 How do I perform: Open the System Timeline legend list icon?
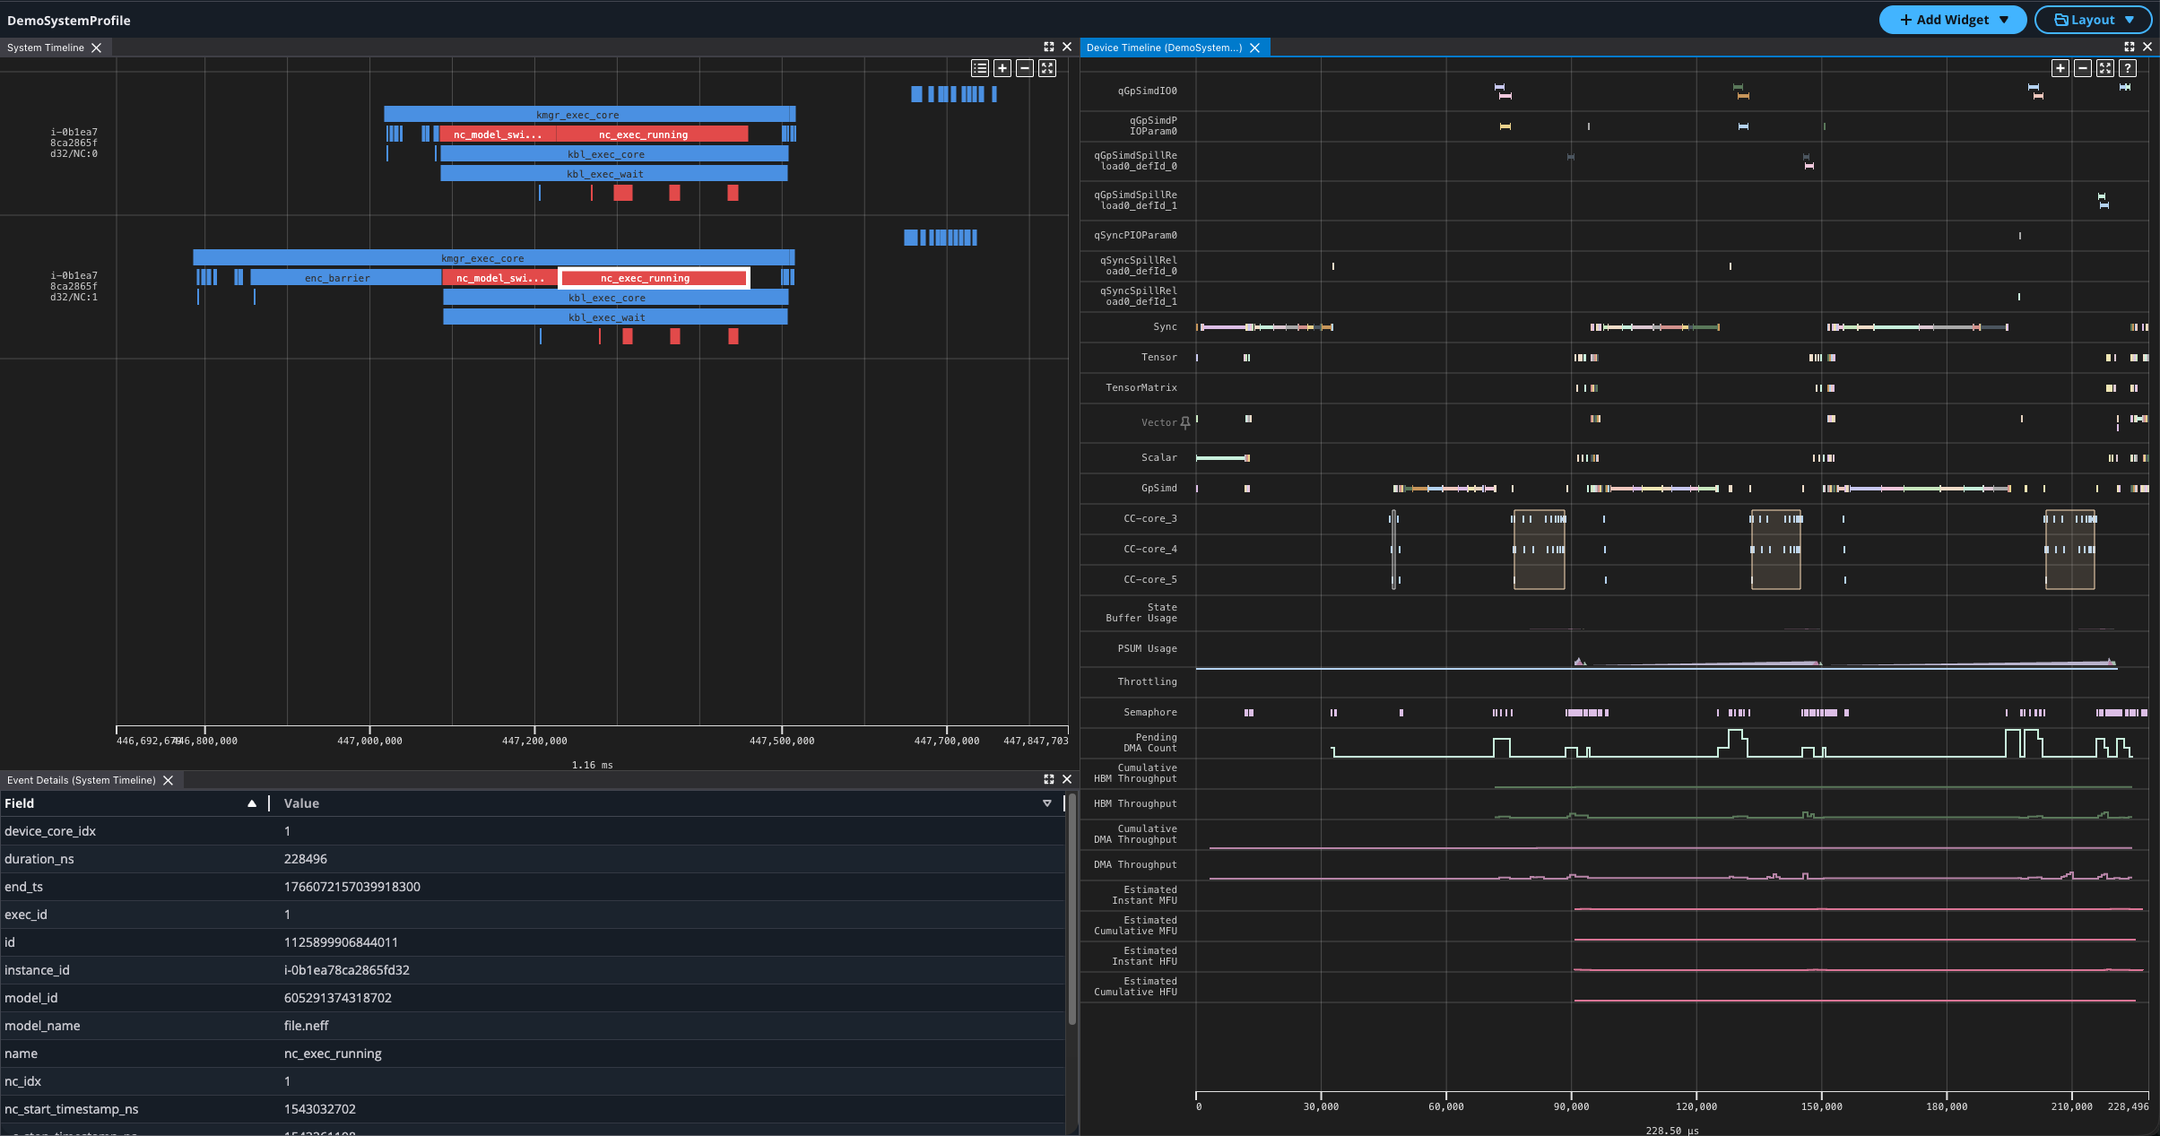(x=980, y=68)
